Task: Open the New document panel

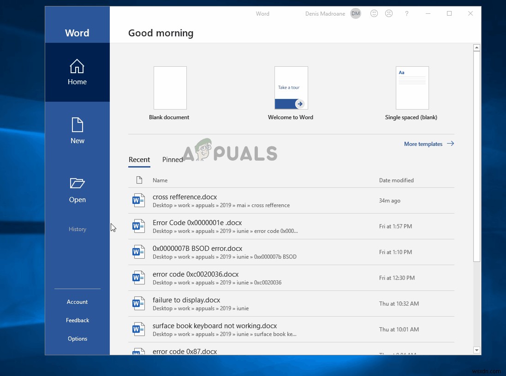Action: 77,131
